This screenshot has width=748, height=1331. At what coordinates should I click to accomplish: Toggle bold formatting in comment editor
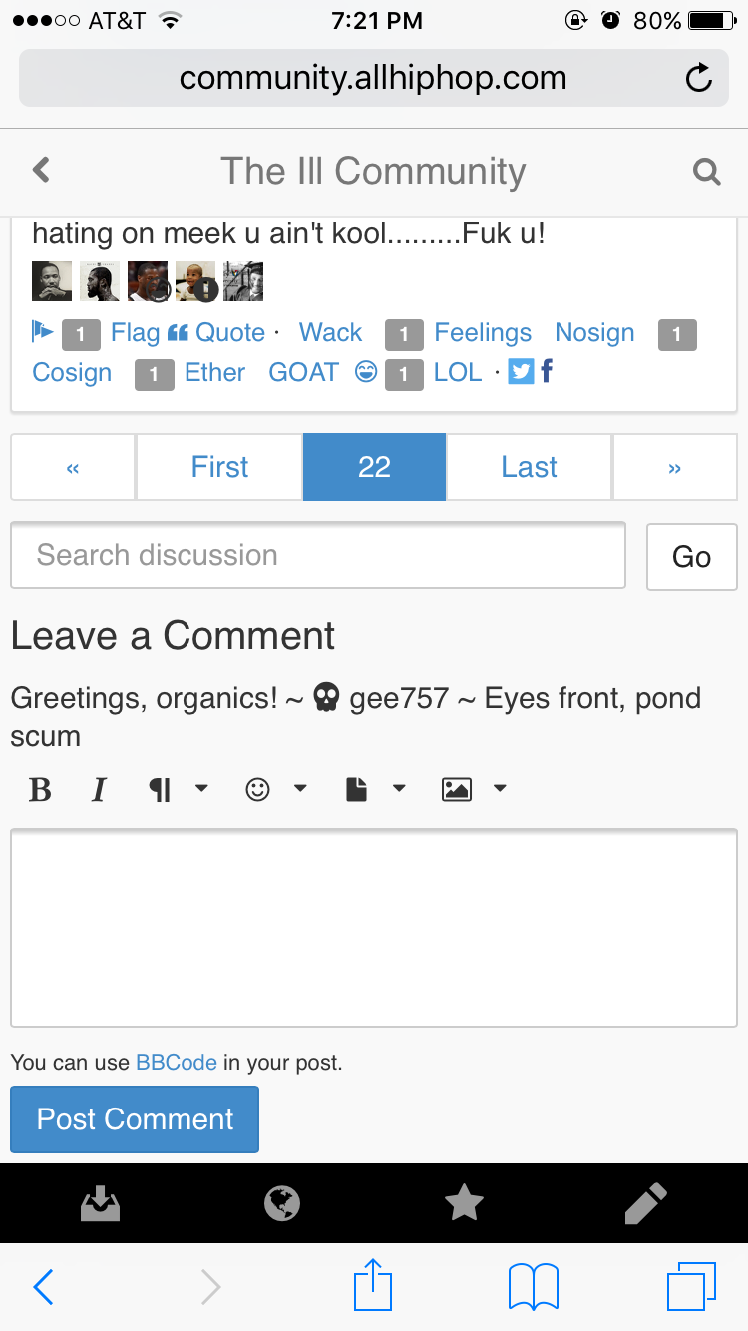40,790
